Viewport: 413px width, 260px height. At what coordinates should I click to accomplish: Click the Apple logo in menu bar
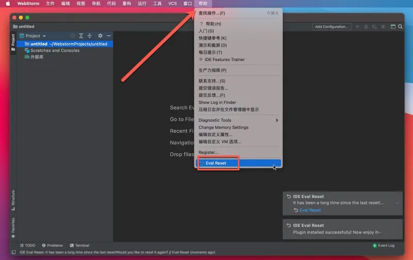[8, 4]
